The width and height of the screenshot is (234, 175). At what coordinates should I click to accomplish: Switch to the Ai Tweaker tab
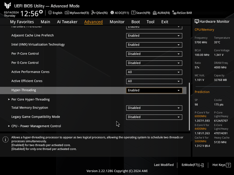67,22
